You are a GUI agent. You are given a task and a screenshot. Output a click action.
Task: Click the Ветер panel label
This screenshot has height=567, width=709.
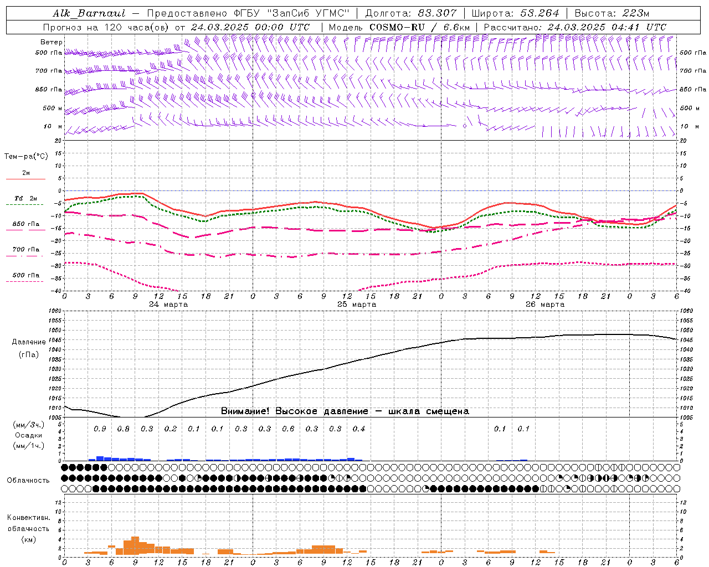(x=51, y=42)
